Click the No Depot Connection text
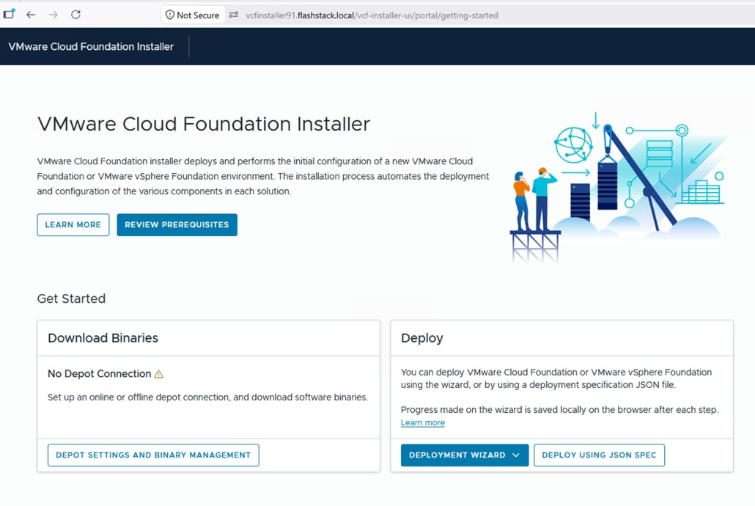Viewport: 755px width, 506px height. pos(99,373)
